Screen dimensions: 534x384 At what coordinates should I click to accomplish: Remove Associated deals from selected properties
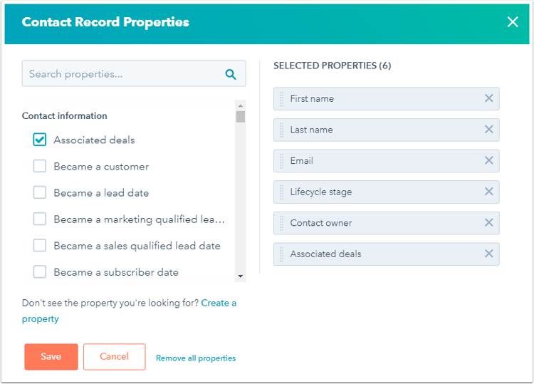(488, 254)
